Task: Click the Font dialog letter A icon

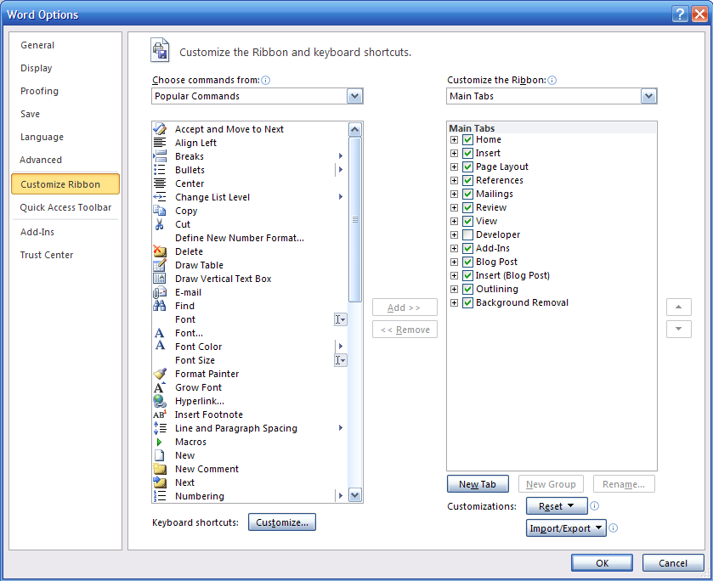Action: point(160,333)
